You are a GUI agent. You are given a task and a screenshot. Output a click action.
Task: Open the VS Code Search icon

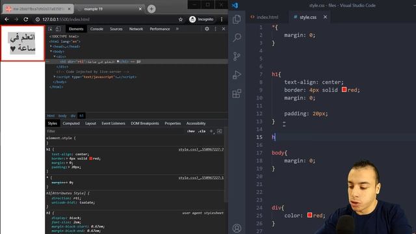[237, 38]
